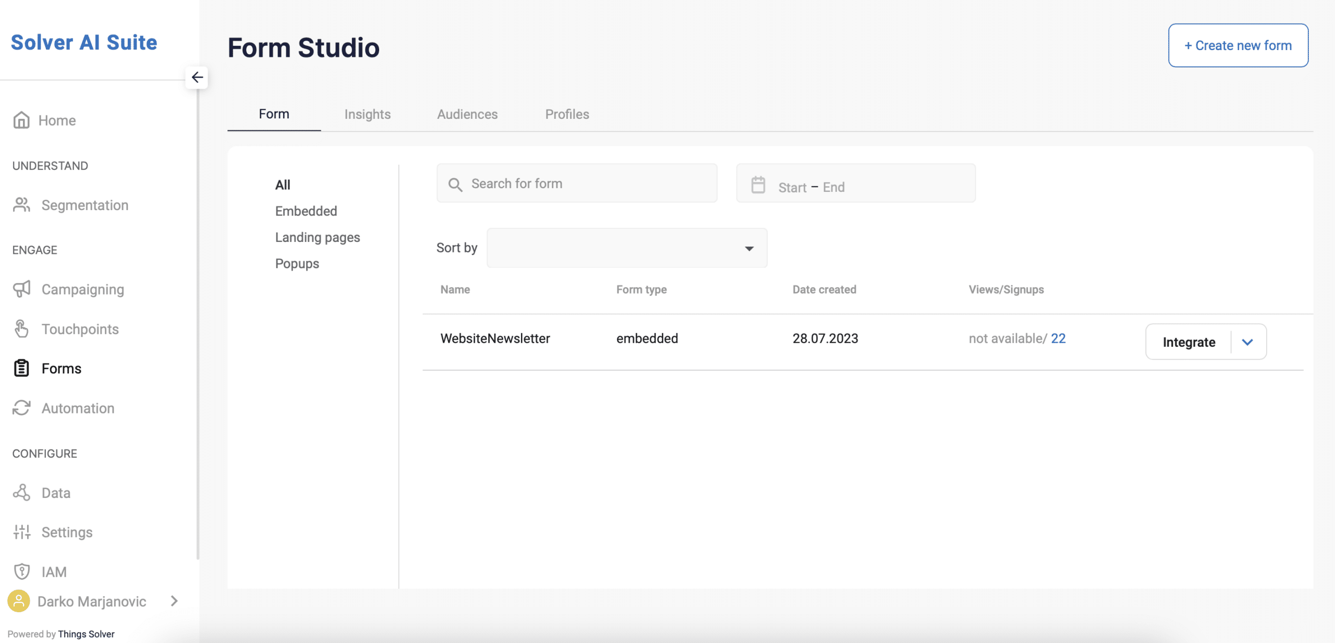Viewport: 1335px width, 643px height.
Task: Switch to the Audiences tab
Action: point(467,113)
